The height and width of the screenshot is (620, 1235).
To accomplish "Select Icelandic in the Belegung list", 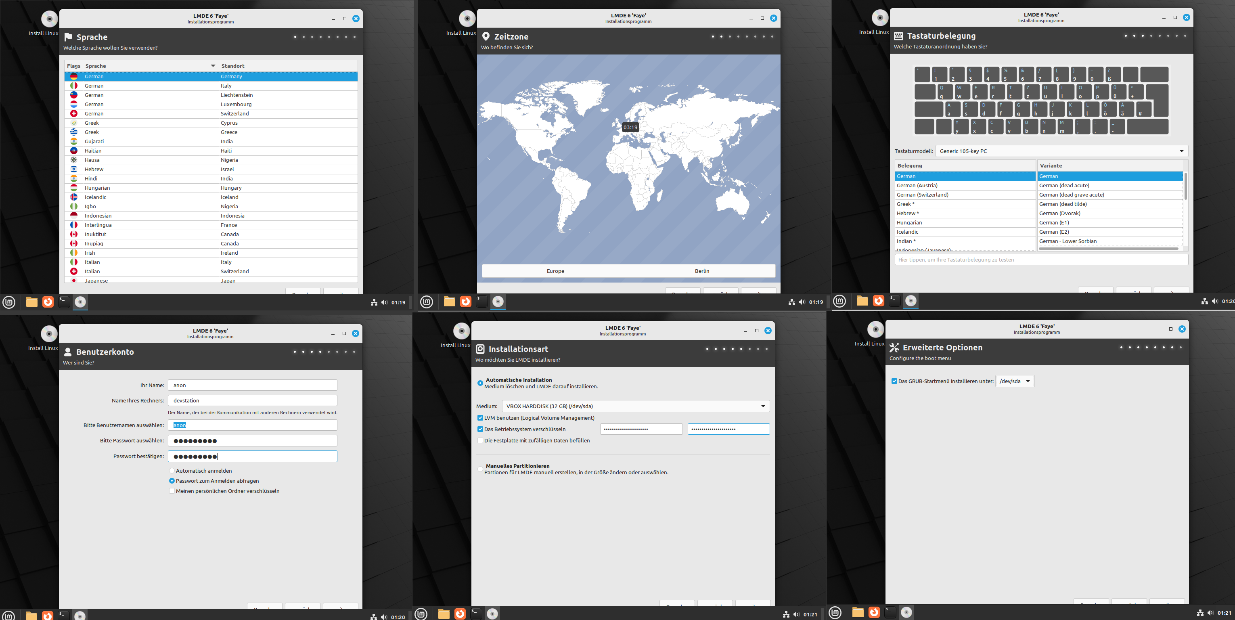I will point(965,232).
